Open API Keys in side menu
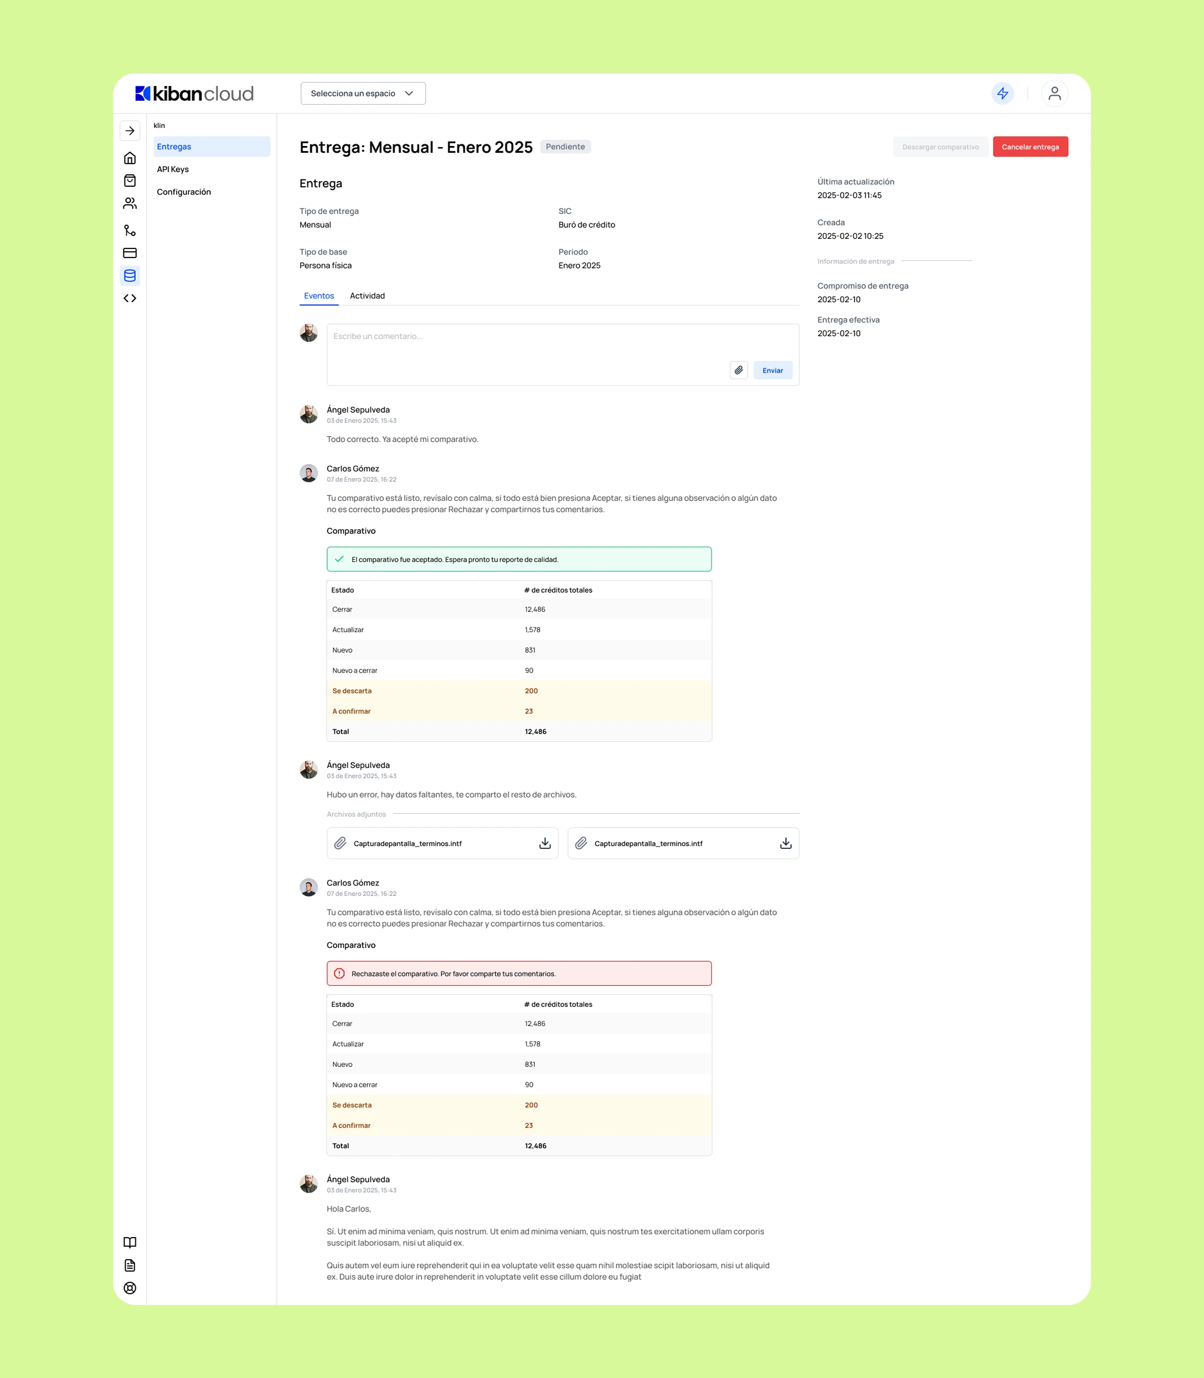Viewport: 1204px width, 1378px height. point(173,169)
